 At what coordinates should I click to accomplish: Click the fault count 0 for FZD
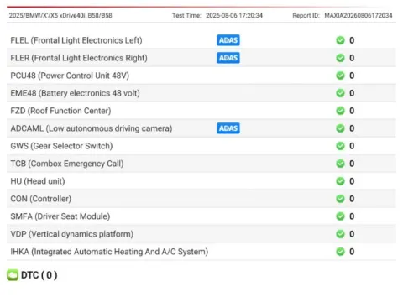click(x=352, y=111)
